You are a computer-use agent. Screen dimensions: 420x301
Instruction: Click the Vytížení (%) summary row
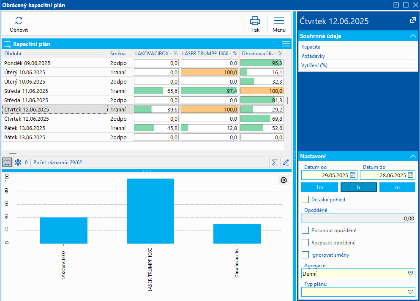click(358, 65)
